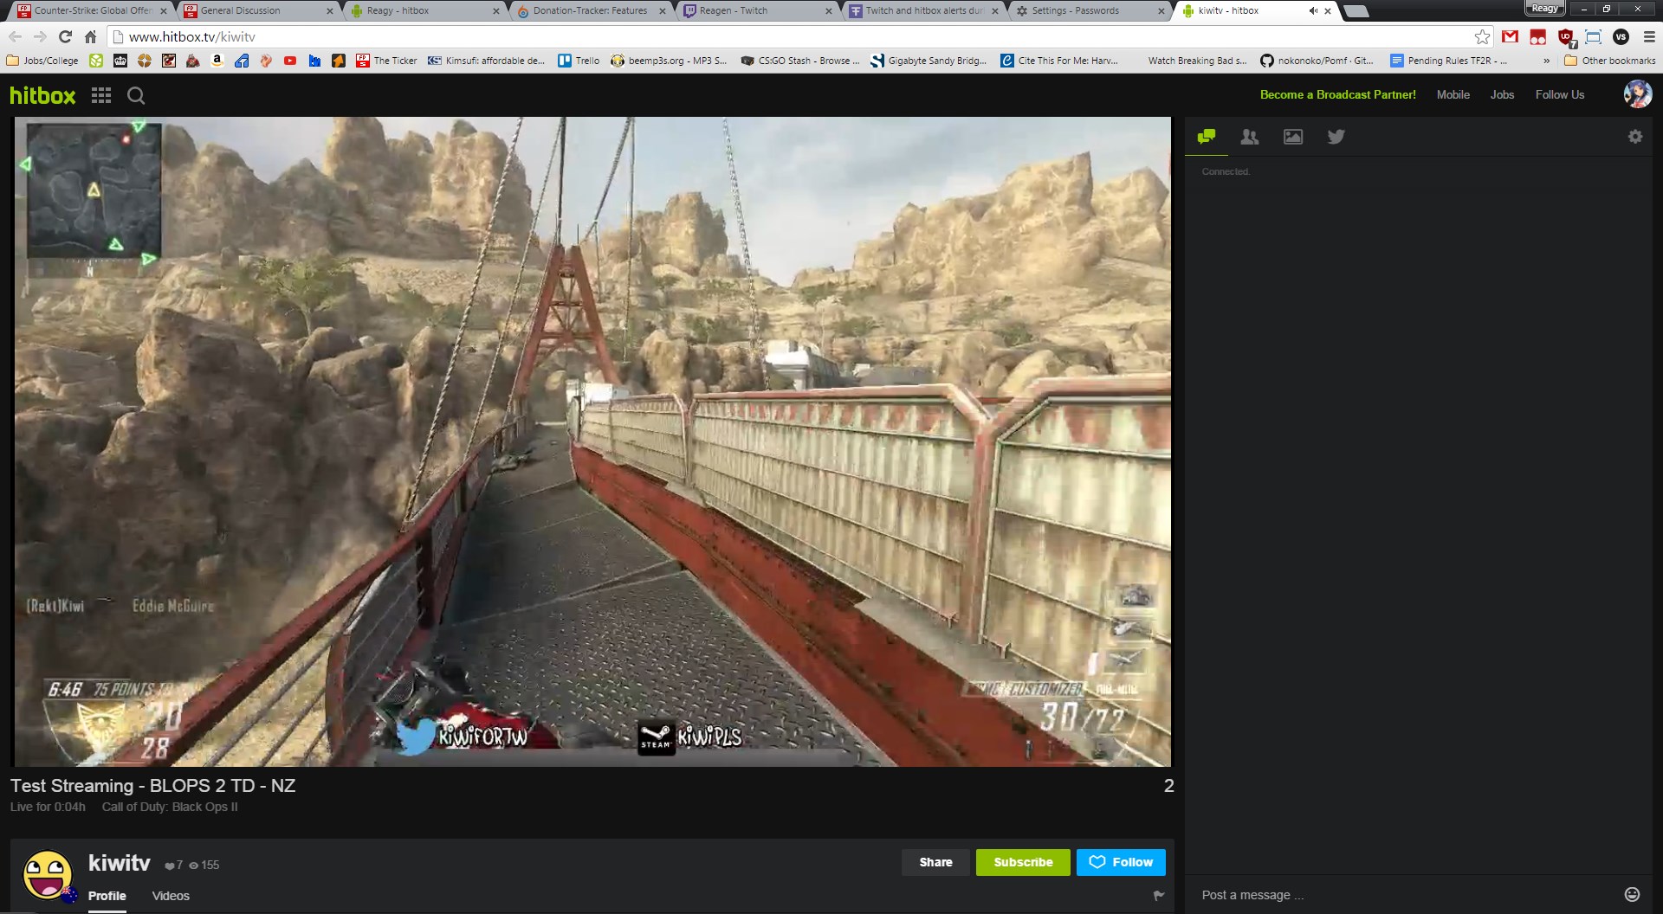This screenshot has width=1663, height=914.
Task: Open the Mobile header link
Action: (x=1453, y=94)
